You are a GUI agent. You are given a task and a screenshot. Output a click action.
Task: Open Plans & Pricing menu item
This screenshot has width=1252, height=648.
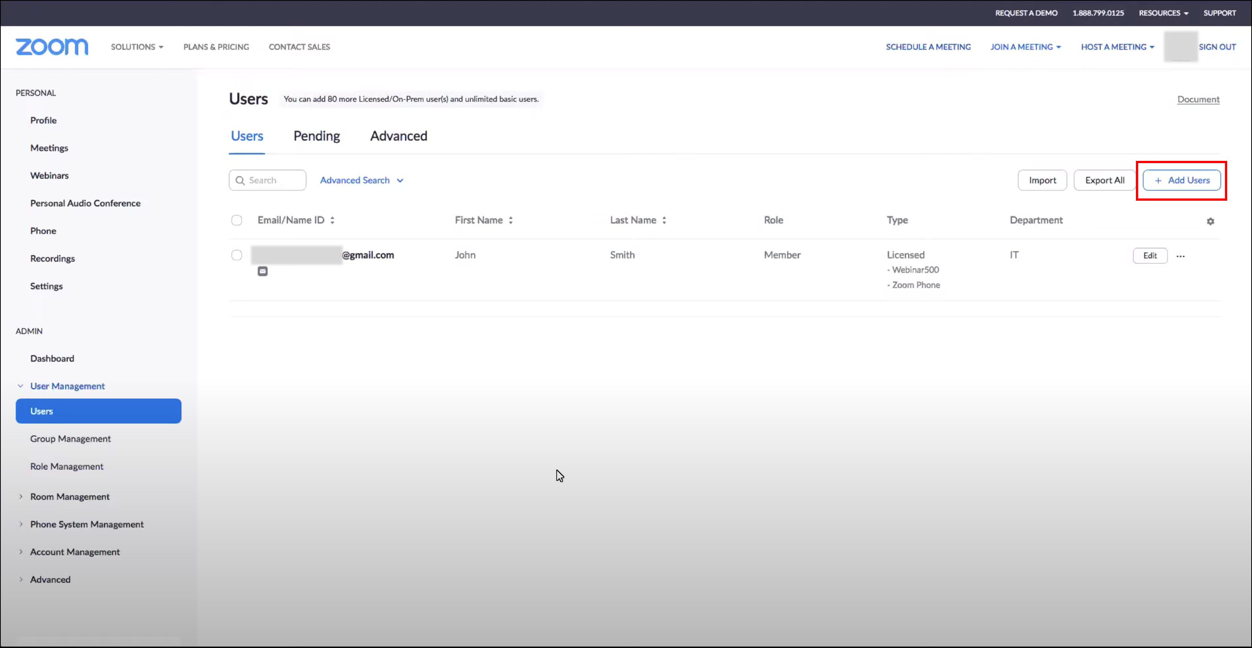click(216, 47)
